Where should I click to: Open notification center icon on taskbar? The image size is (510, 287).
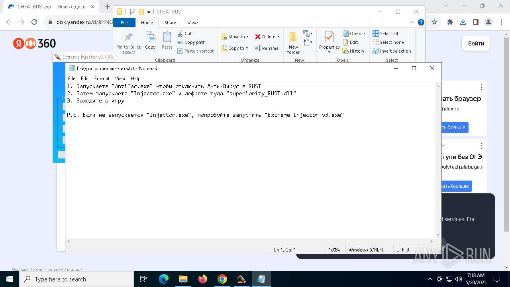pyautogui.click(x=497, y=279)
